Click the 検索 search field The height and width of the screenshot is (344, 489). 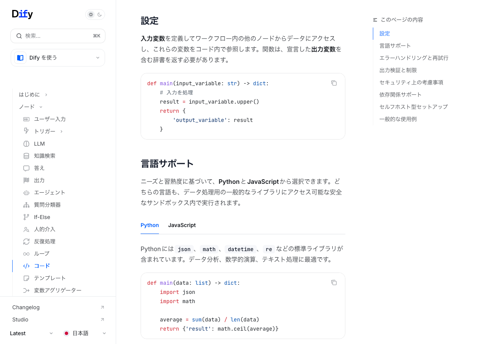pos(58,36)
